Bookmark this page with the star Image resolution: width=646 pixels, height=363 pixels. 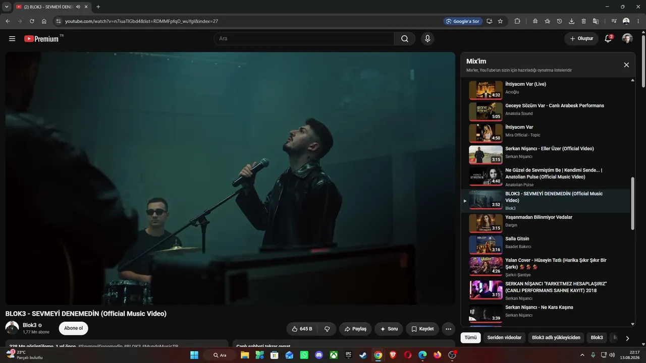point(500,21)
